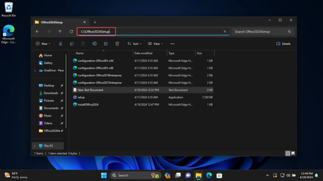Image resolution: width=323 pixels, height=181 pixels.
Task: Select the setup application file
Action: coord(81,97)
